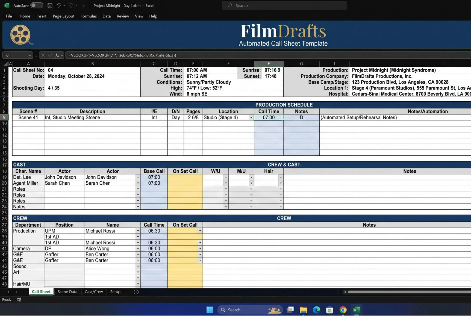Open the Data tab
Screen dimensions: 471x316
tap(107, 16)
